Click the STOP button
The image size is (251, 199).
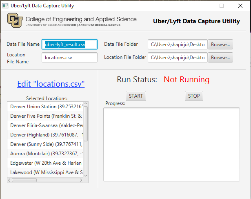(194, 96)
